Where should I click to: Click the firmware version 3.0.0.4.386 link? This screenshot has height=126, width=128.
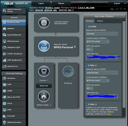(86, 8)
